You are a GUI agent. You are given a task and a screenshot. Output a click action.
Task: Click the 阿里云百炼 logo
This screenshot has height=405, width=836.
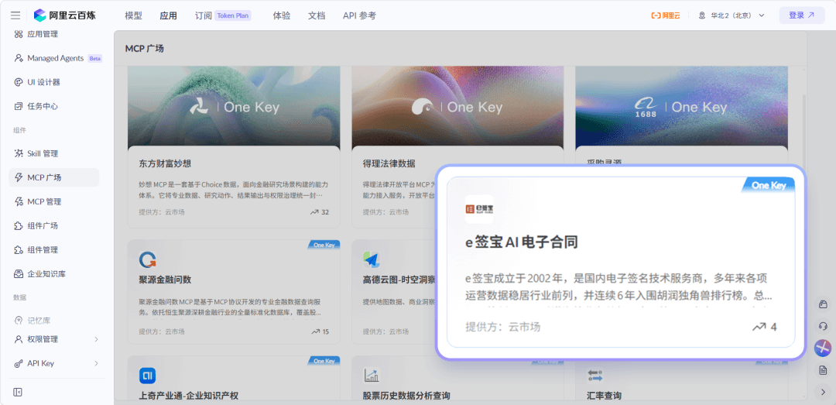coord(65,15)
